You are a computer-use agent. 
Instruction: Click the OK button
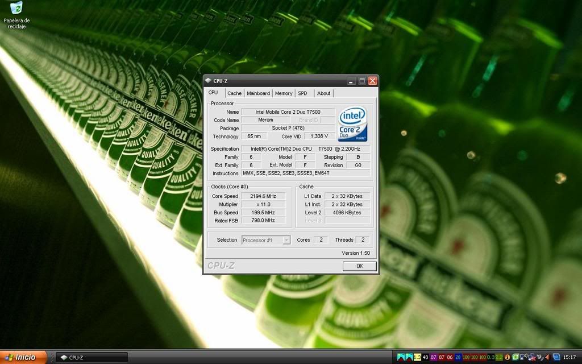tap(360, 266)
